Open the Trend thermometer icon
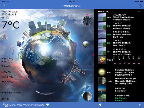The height and width of the screenshot is (108, 144). 102,60
